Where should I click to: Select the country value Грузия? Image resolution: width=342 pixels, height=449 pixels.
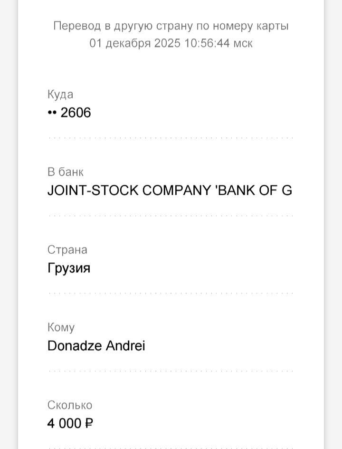coord(69,268)
